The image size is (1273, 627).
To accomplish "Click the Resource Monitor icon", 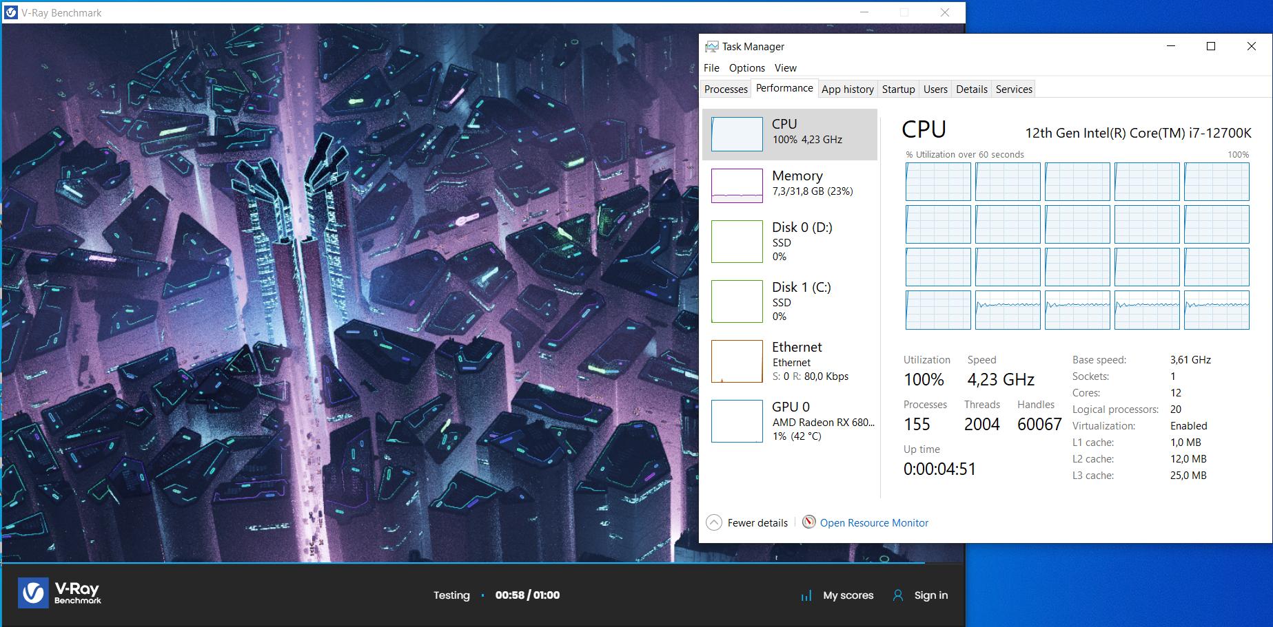I will click(x=809, y=522).
